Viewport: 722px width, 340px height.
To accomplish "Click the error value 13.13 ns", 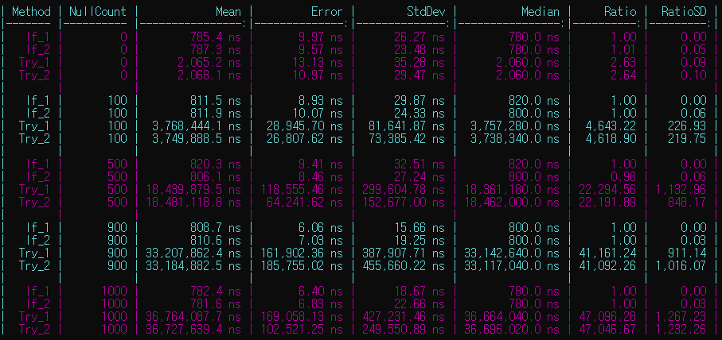I will pyautogui.click(x=318, y=63).
